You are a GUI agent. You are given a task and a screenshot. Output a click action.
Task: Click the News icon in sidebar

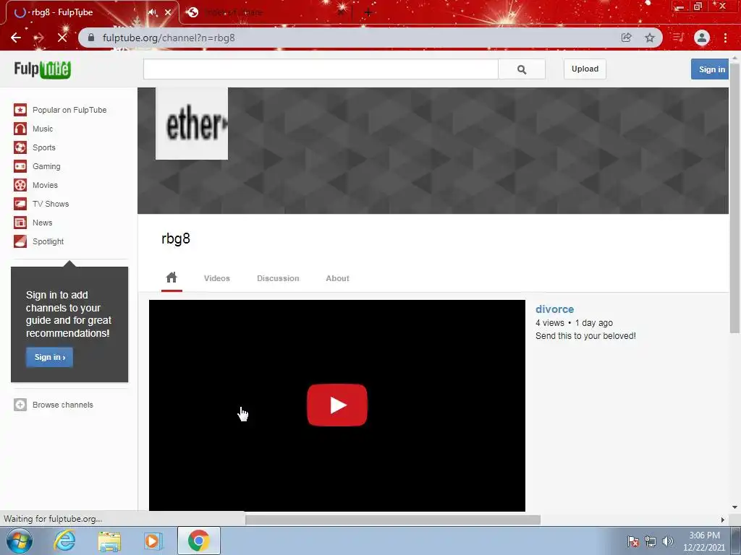[x=20, y=223]
